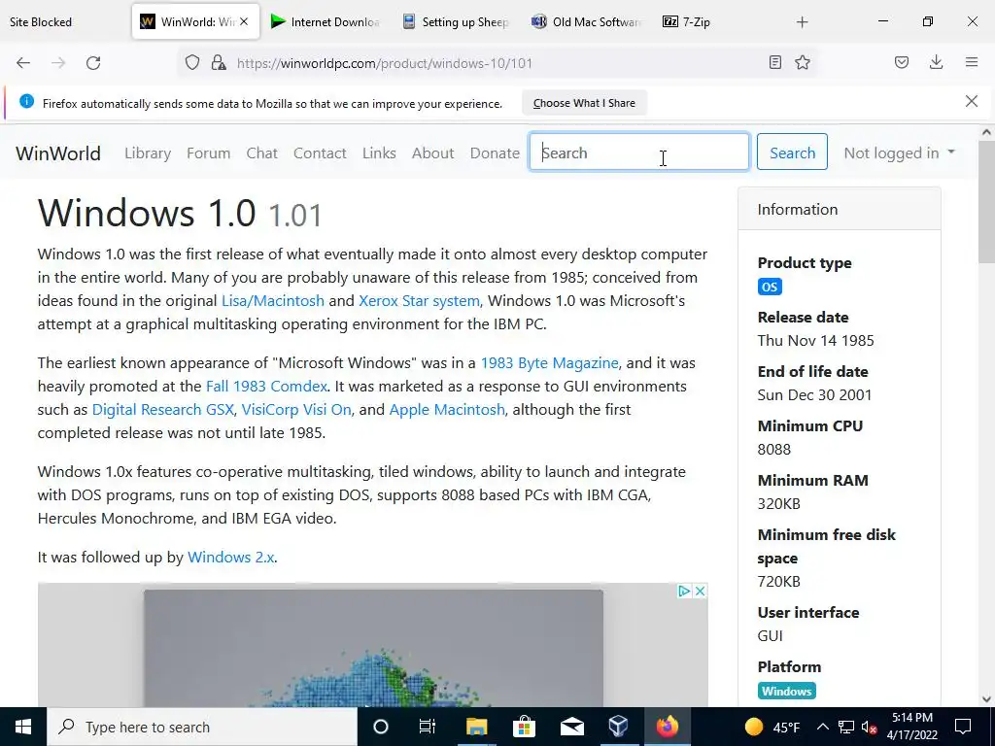995x746 pixels.
Task: Open the Firefox hamburger menu
Action: coord(972,62)
